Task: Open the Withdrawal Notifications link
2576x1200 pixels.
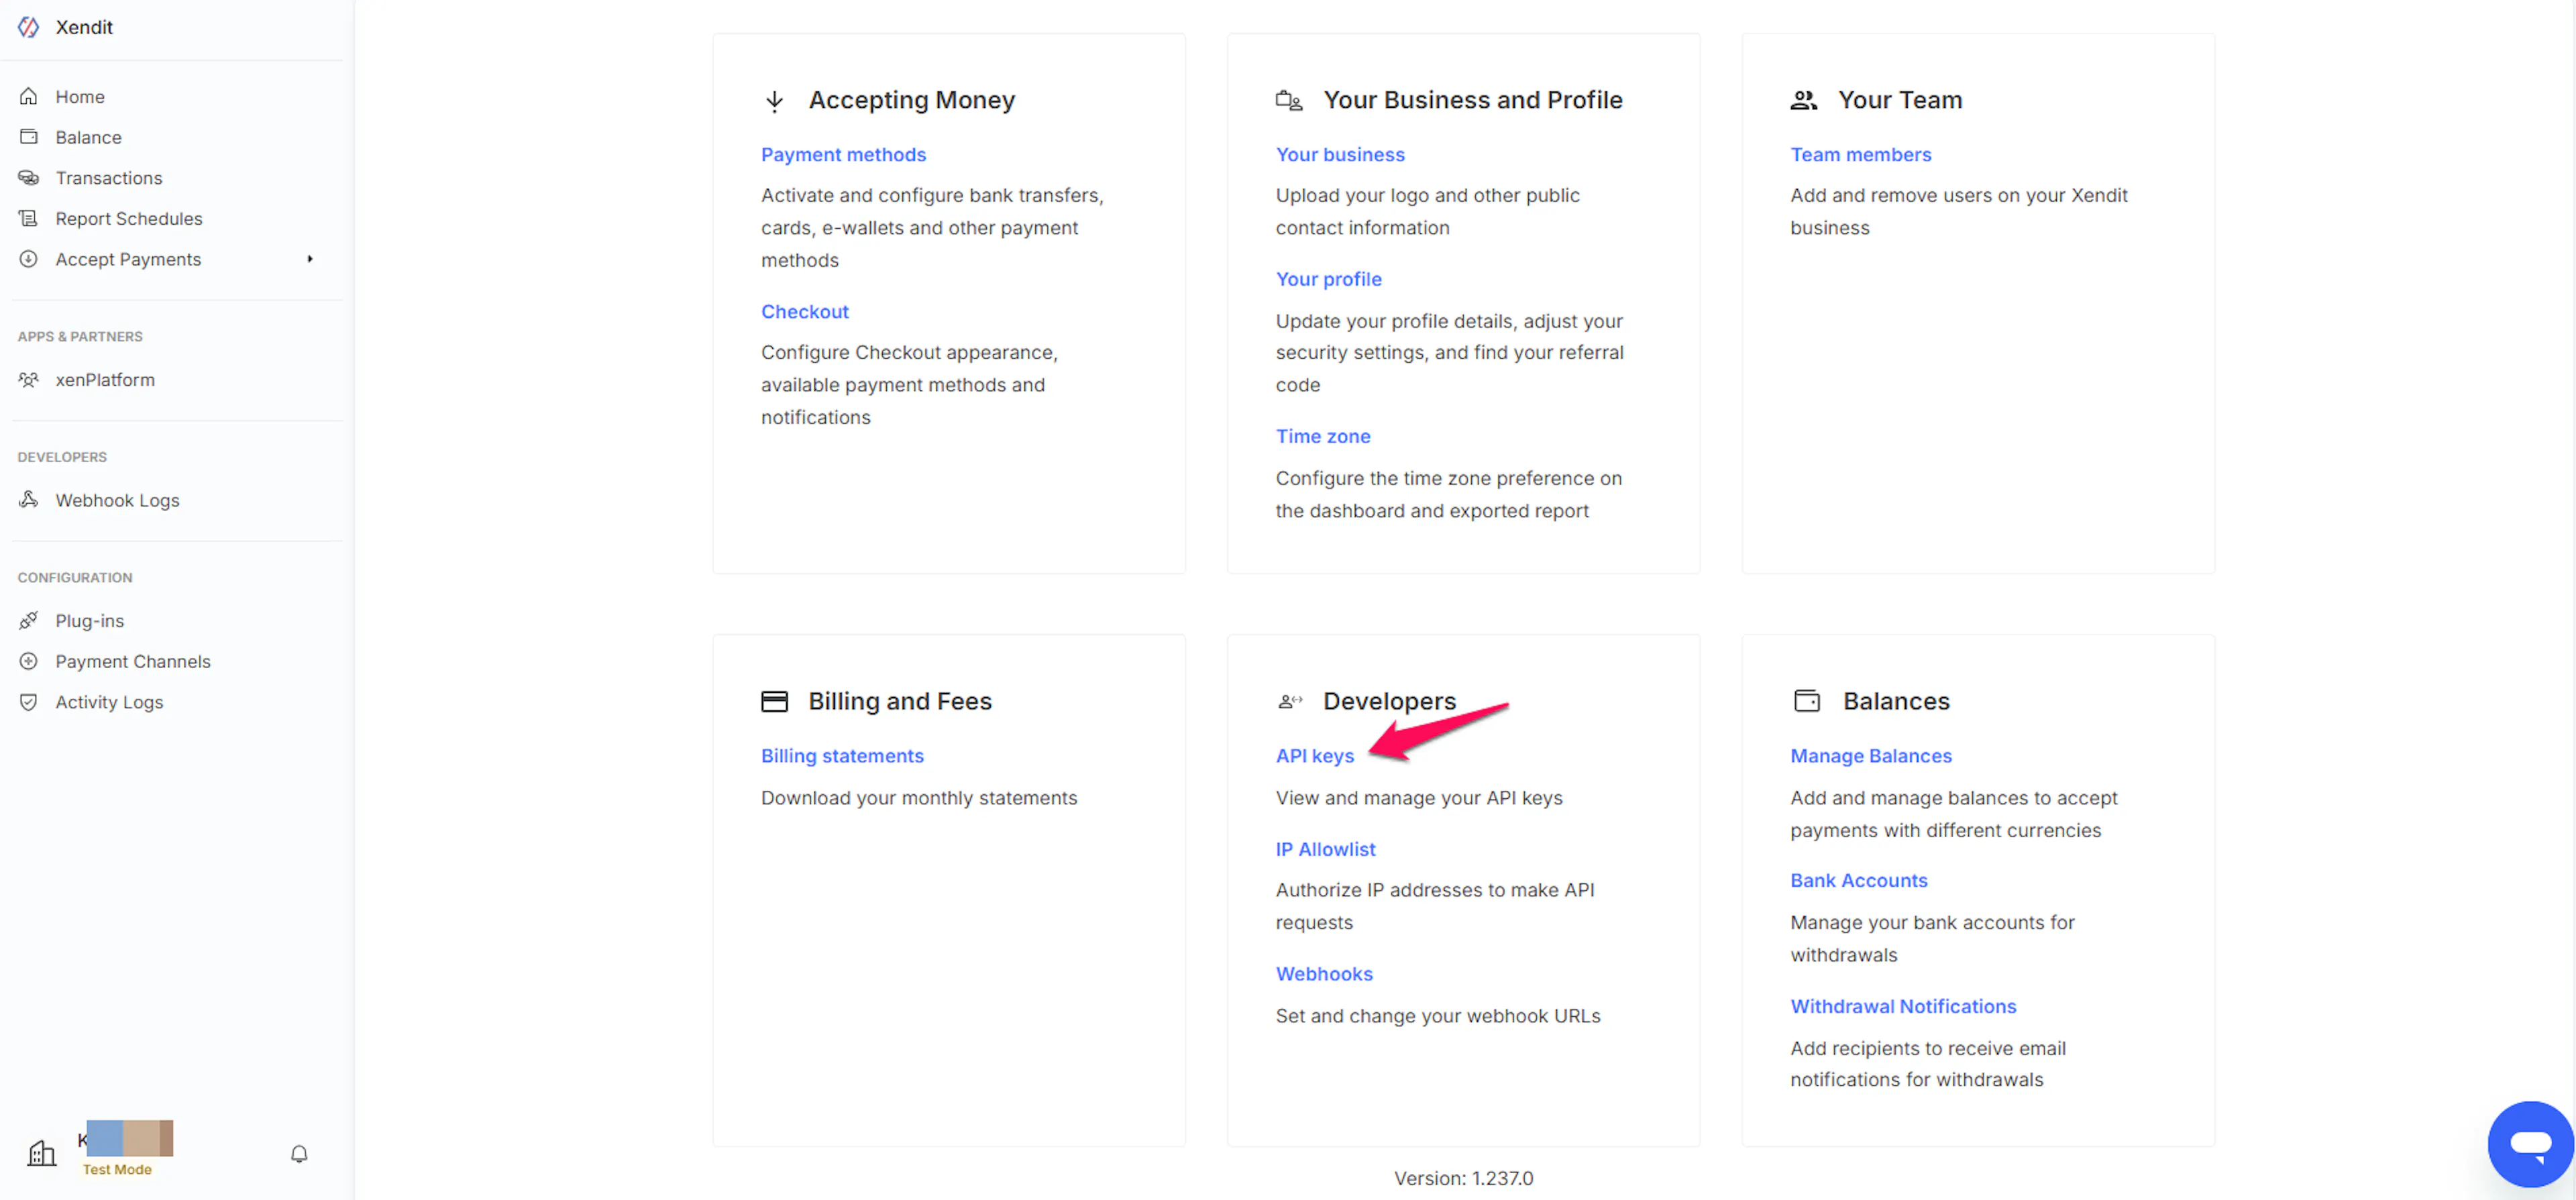Action: (x=1902, y=1006)
